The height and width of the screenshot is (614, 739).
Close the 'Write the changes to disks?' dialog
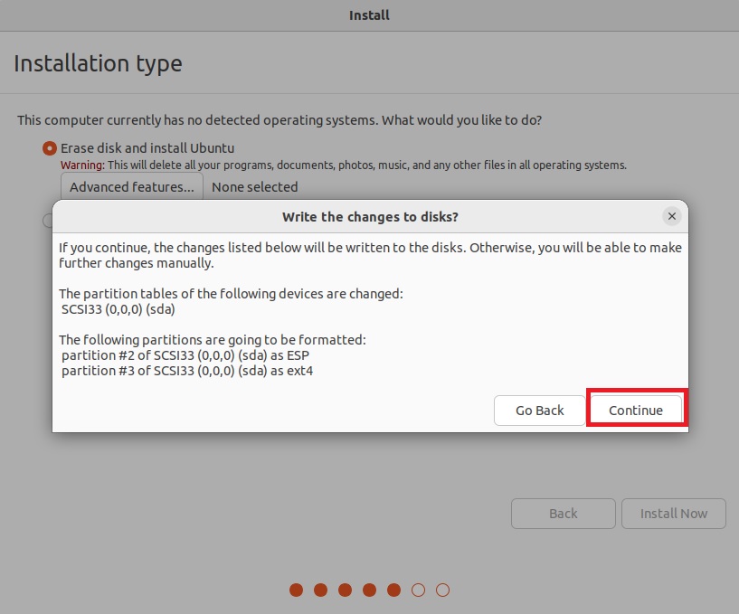point(671,216)
